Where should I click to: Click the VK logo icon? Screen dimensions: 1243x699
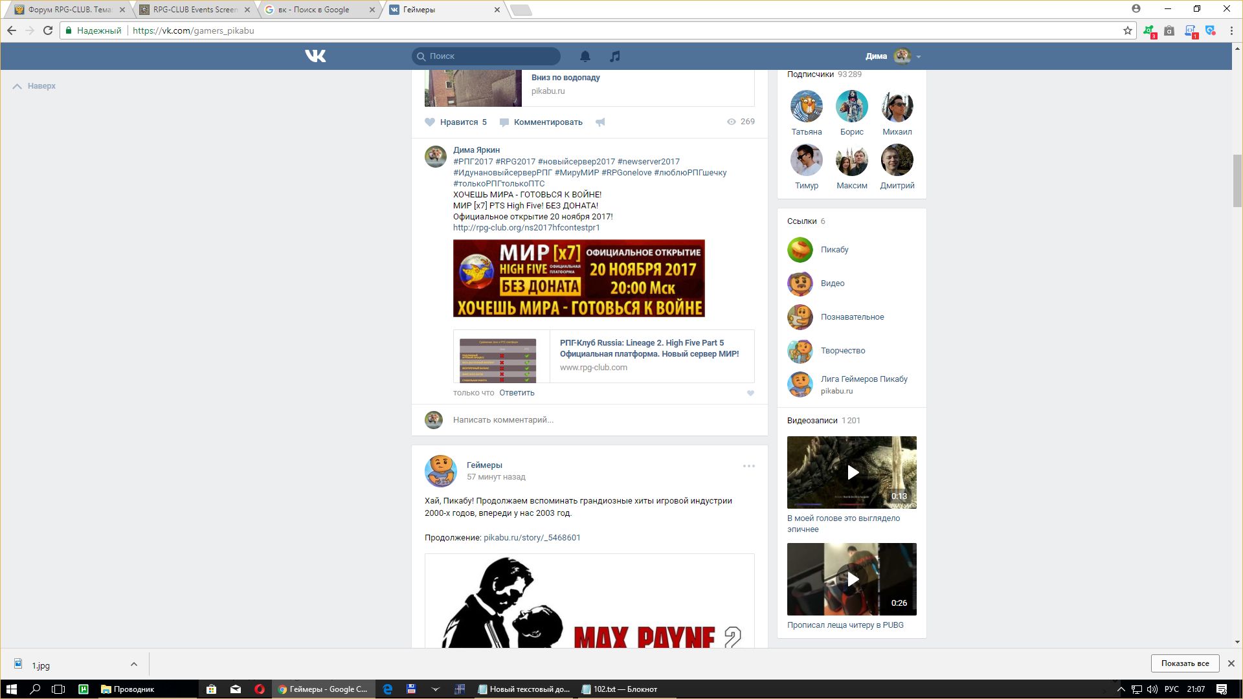tap(315, 56)
